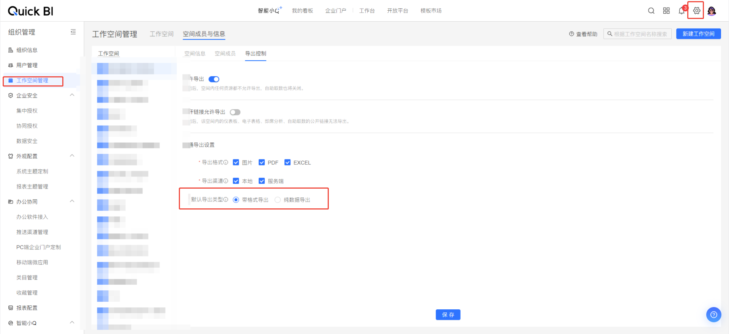Open the notification bell icon

coord(681,11)
